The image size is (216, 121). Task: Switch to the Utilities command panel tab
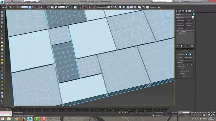point(193,11)
